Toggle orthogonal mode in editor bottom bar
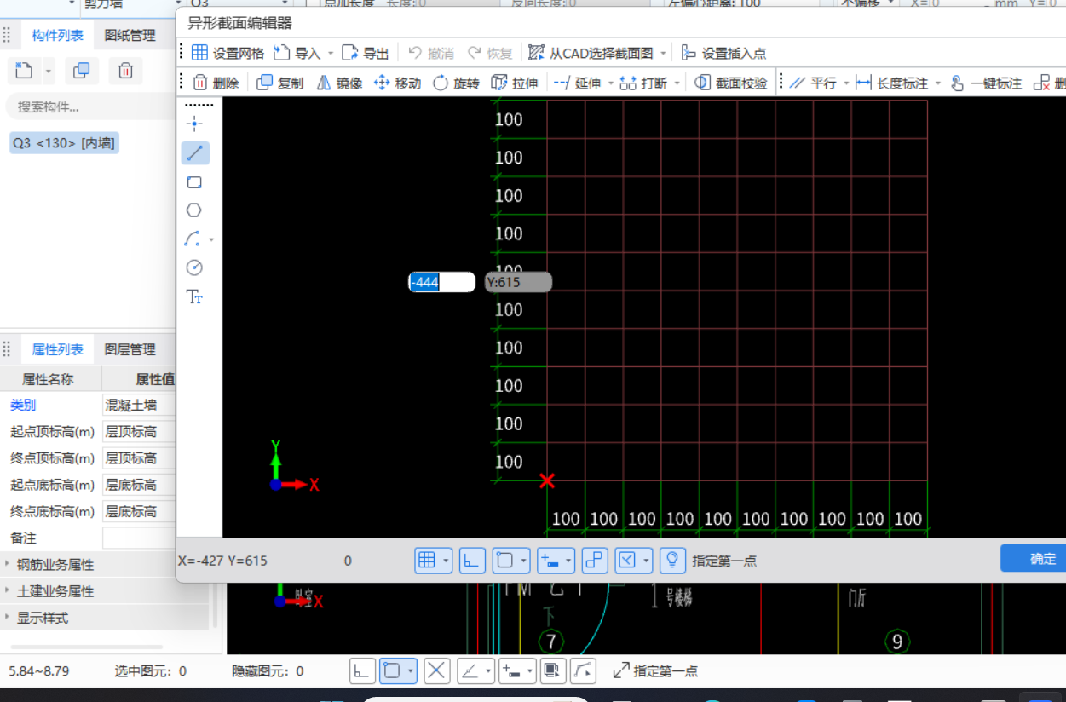The image size is (1066, 702). (x=472, y=560)
